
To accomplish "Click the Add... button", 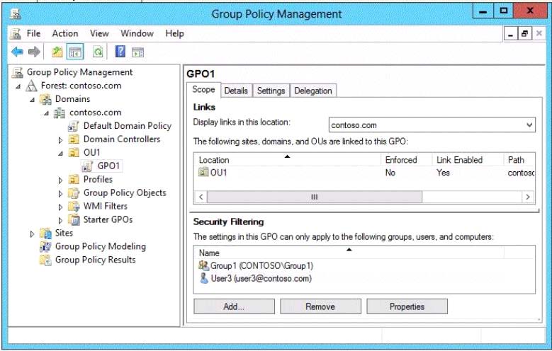I will (x=233, y=306).
